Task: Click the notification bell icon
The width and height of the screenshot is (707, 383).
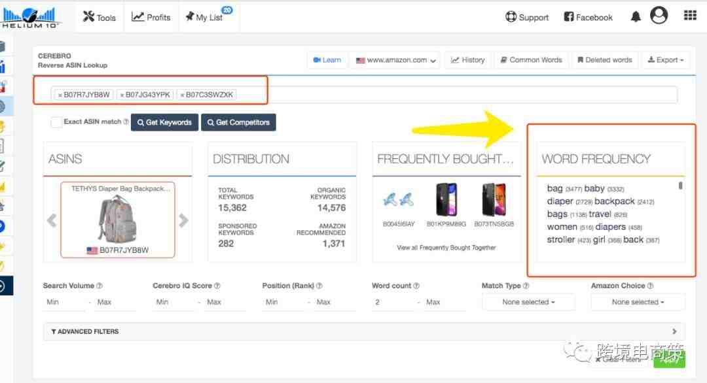Action: point(635,17)
